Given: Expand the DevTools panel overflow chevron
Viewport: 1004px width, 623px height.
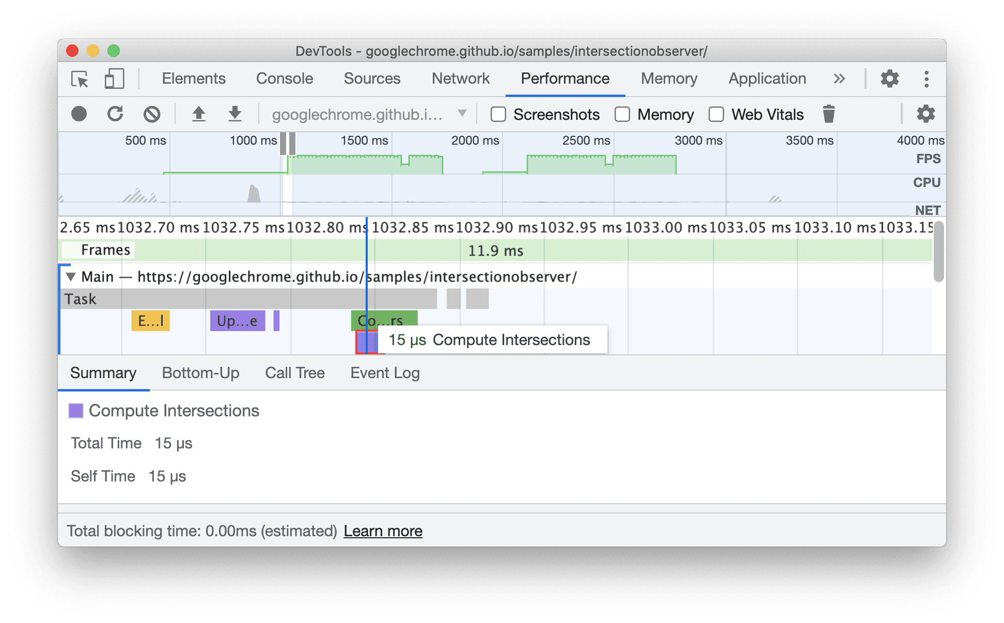Looking at the screenshot, I should click(840, 79).
